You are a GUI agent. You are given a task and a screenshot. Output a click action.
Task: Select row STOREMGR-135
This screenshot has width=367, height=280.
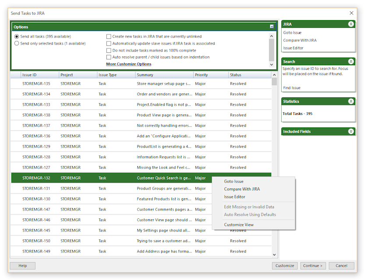(x=141, y=83)
